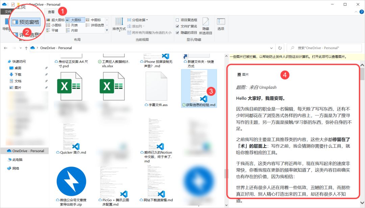Go up one folder level arrow
Viewport: 365px width, 208px height.
26,48
